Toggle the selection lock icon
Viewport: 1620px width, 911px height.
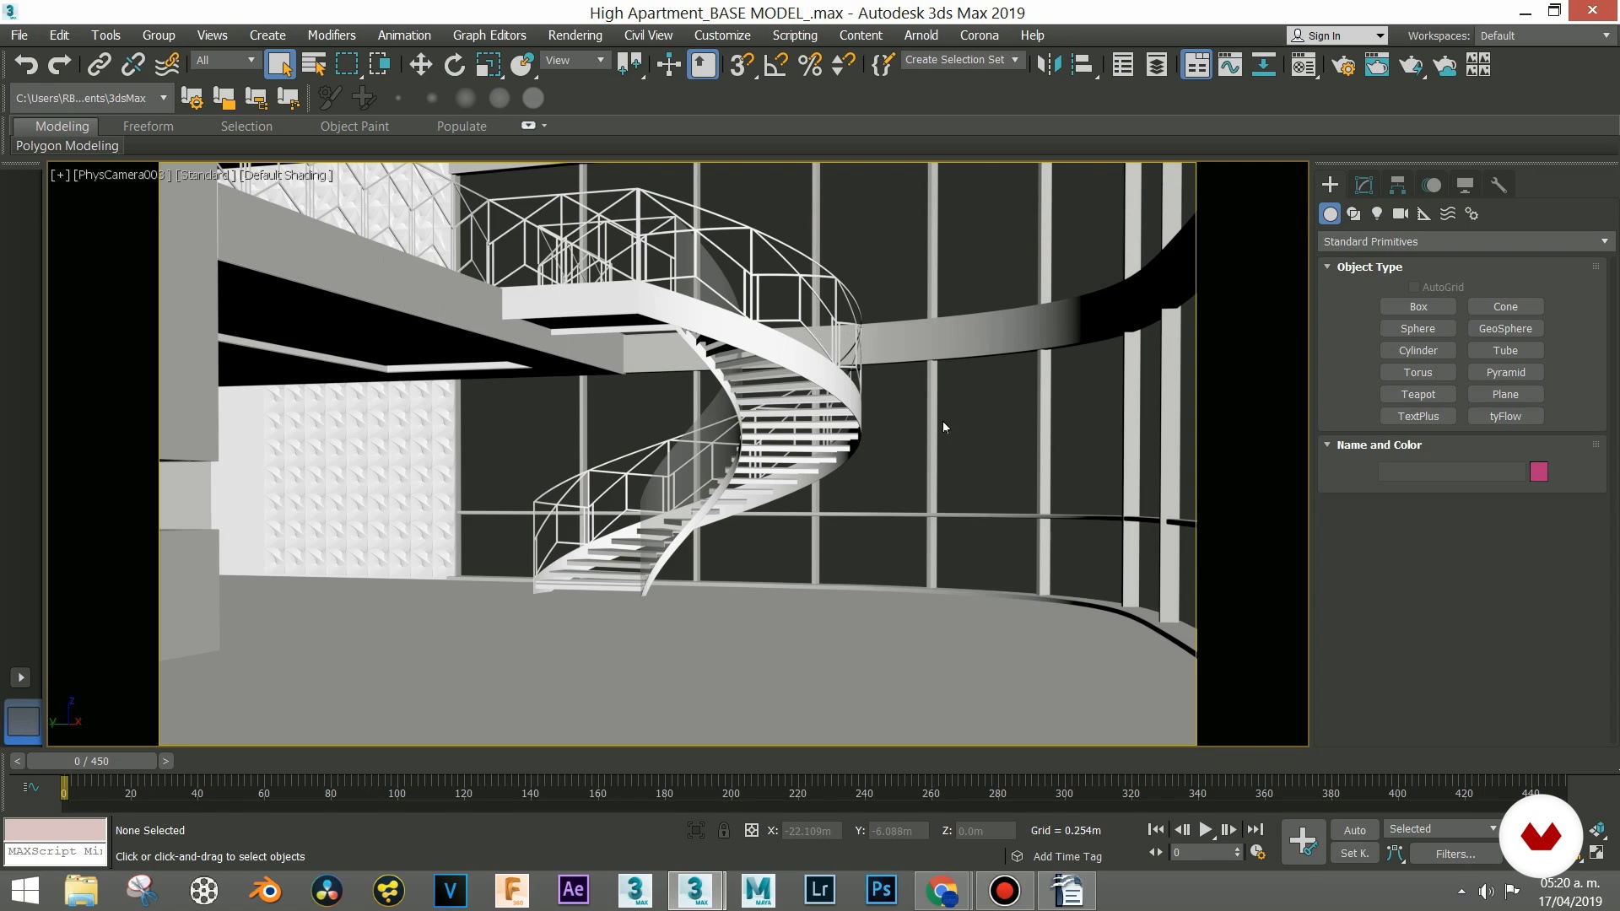[x=724, y=830]
